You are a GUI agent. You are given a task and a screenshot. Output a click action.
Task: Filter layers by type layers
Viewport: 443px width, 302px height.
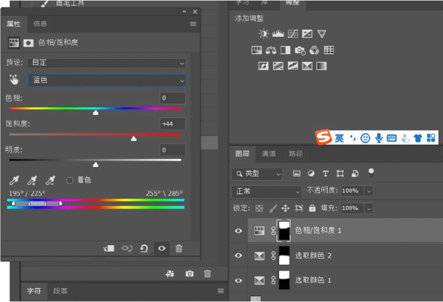[325, 173]
